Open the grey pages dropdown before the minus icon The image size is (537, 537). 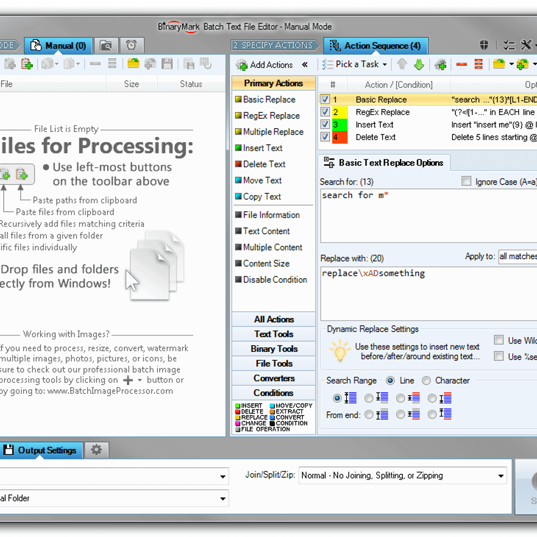[72, 64]
